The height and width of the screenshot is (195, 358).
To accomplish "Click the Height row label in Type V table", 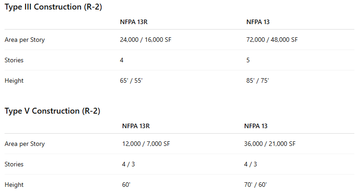I will click(14, 185).
